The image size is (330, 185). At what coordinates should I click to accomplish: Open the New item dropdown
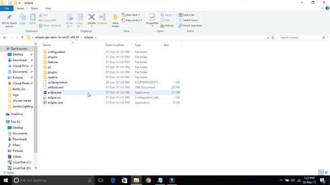131,15
